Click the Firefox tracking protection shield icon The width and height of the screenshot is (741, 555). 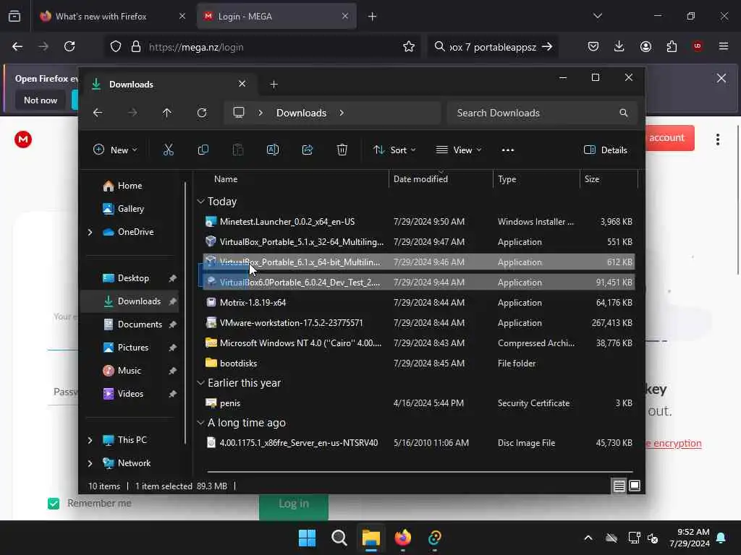coord(116,46)
